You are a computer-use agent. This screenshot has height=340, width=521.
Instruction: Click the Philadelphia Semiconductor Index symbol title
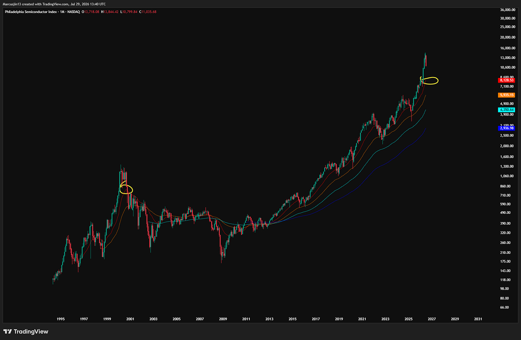(31, 12)
